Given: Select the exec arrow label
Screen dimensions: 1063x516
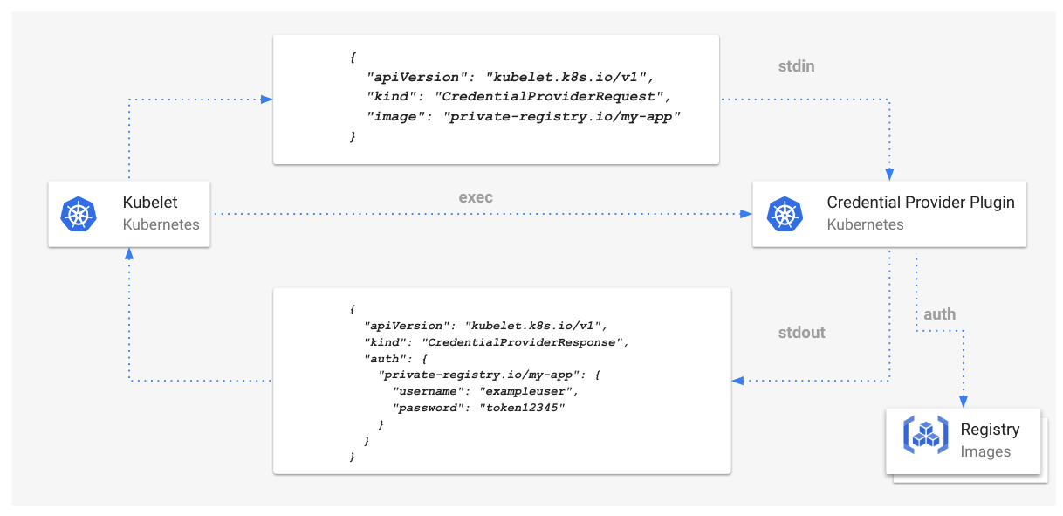Looking at the screenshot, I should click(476, 197).
